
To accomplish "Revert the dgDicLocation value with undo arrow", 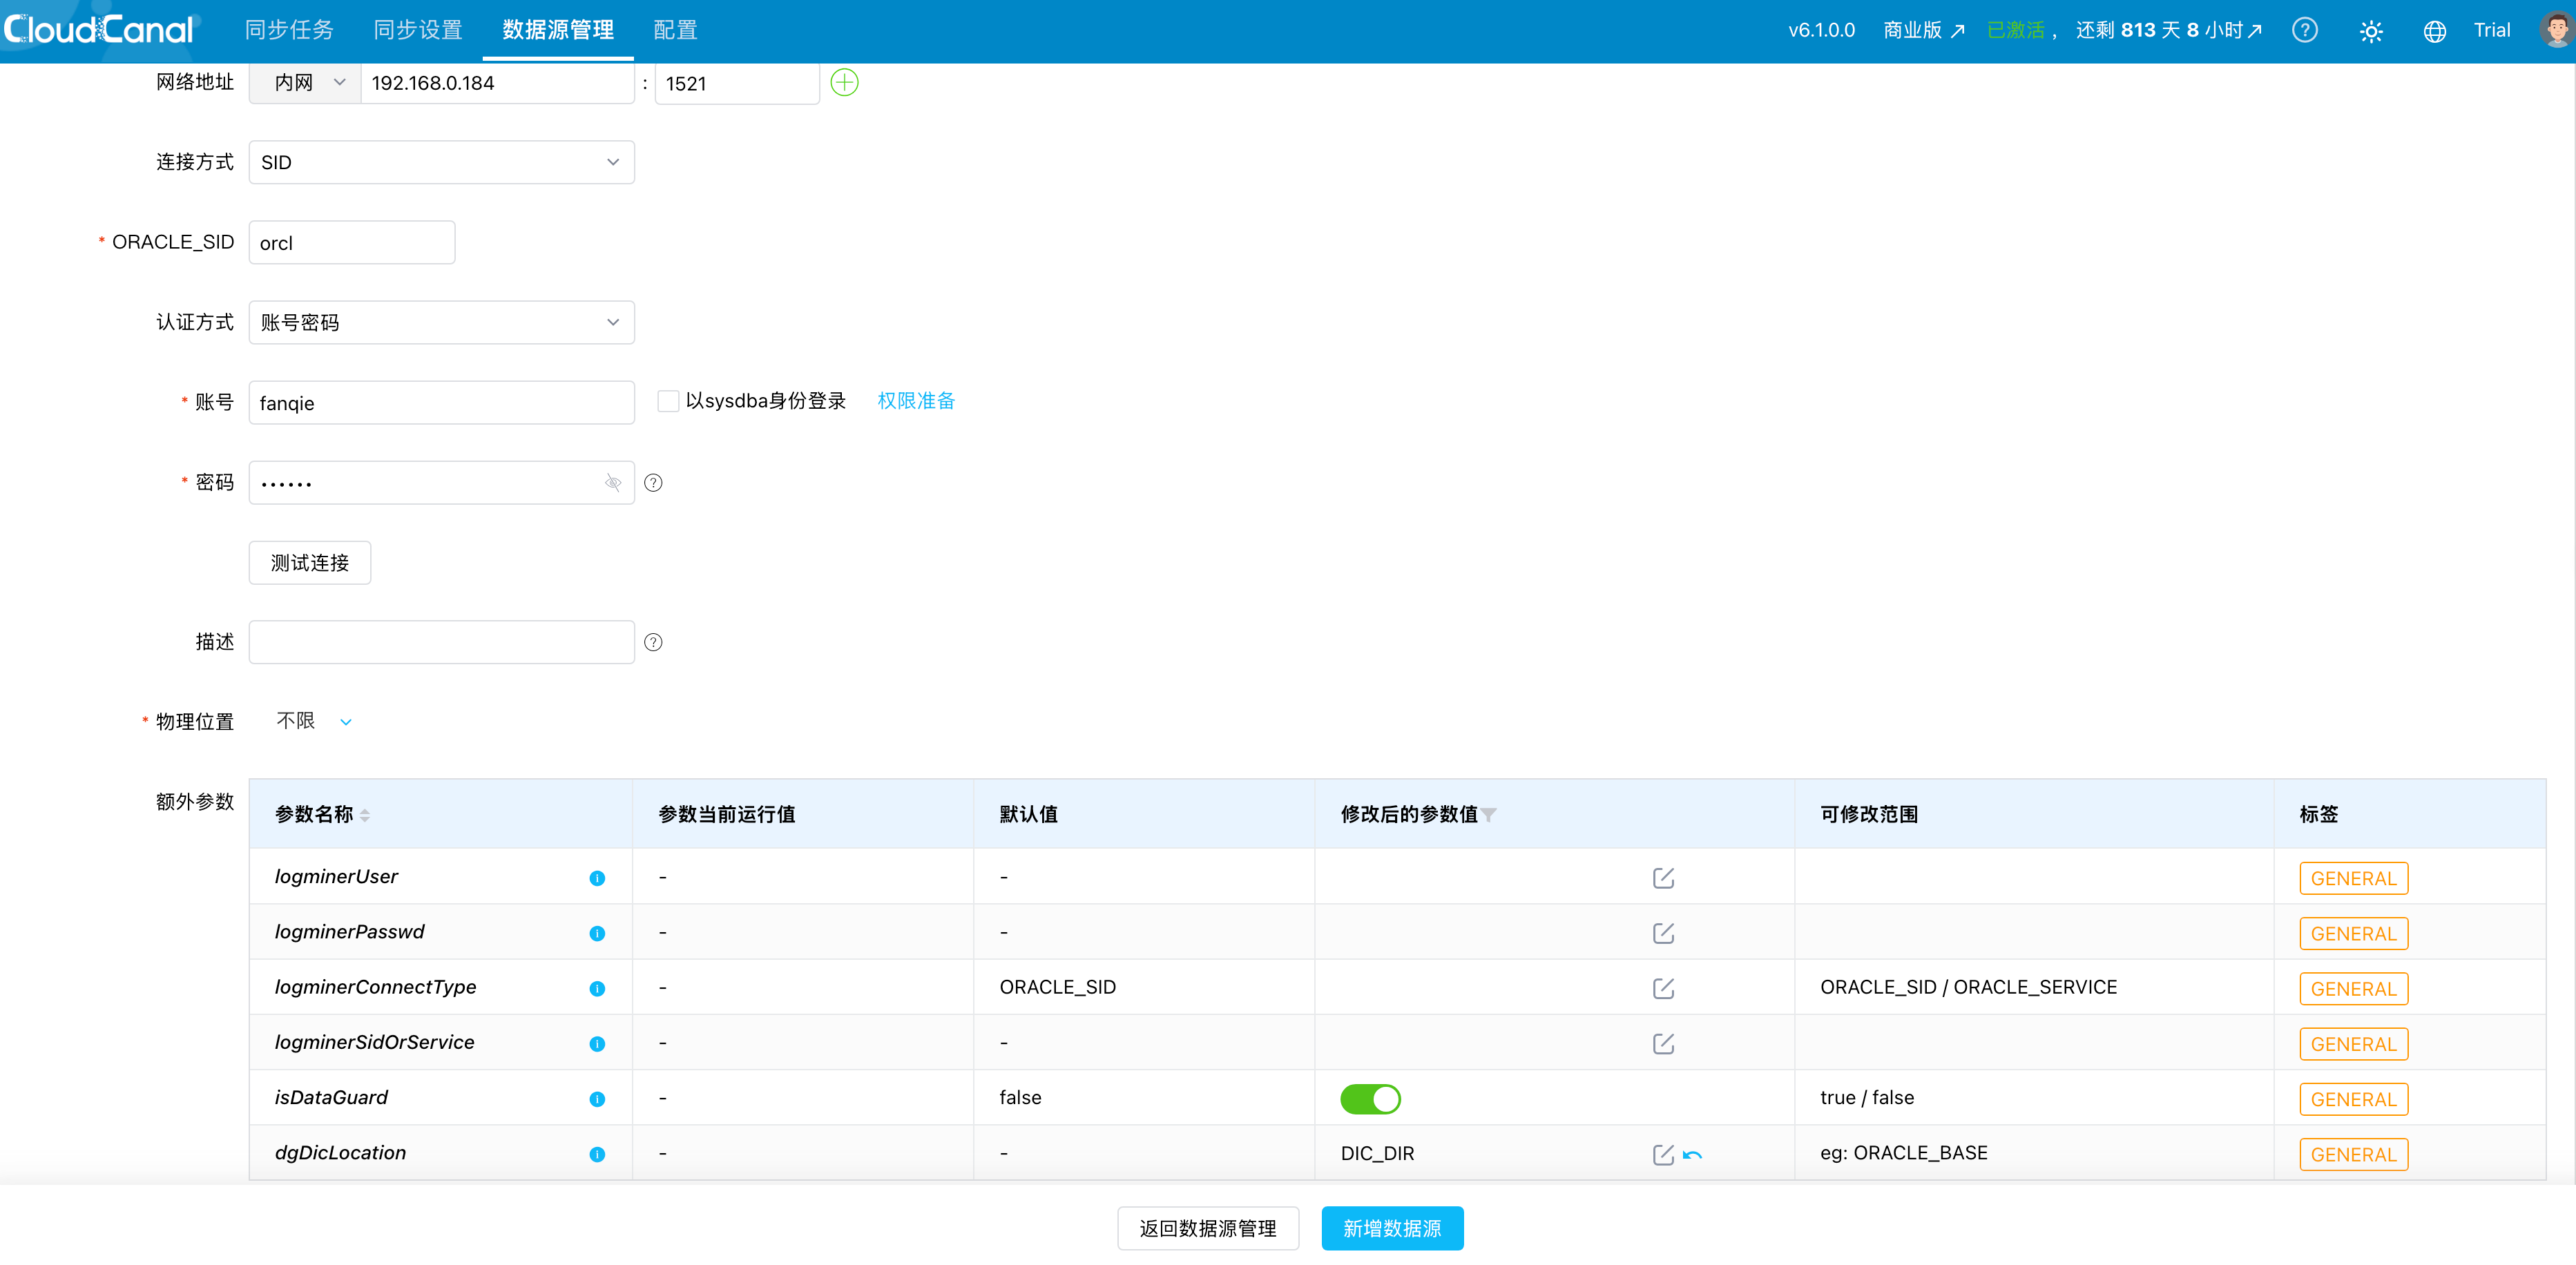I will click(1692, 1155).
